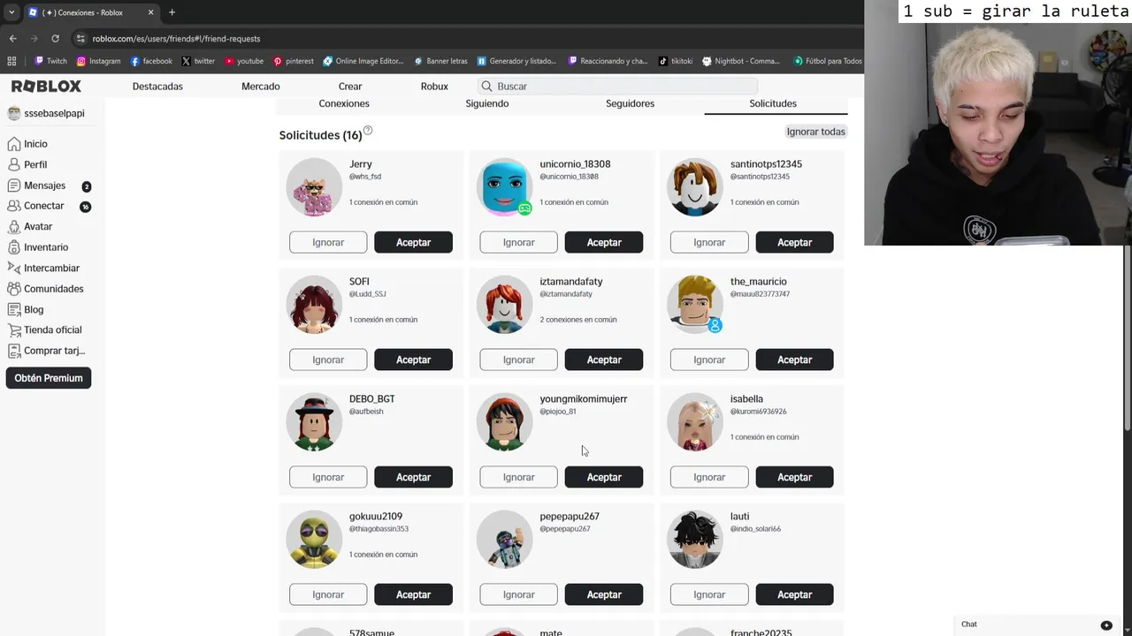Click the Buscar search field

617,86
